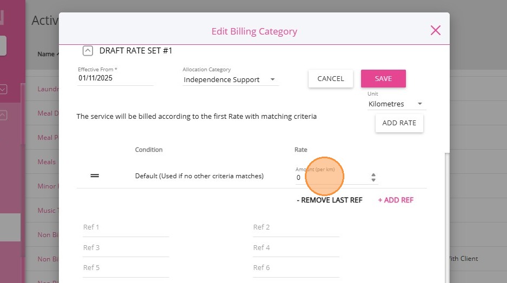Click the Effective From date field
The width and height of the screenshot is (507, 283).
115,78
